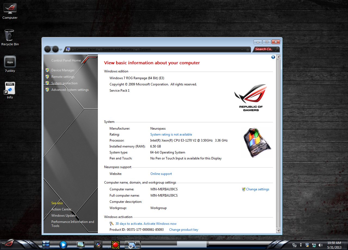Launch 7utility from the desktop
Image resolution: width=348 pixels, height=250 pixels.
[10, 62]
